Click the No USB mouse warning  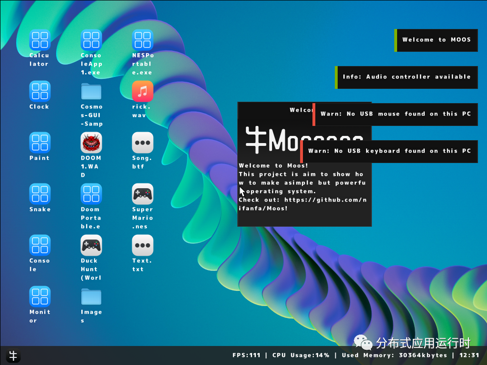(x=395, y=114)
